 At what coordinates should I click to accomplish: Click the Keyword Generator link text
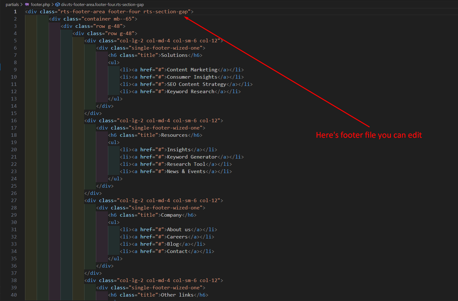pos(192,157)
